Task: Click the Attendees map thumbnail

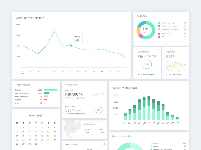Action: coord(72,129)
